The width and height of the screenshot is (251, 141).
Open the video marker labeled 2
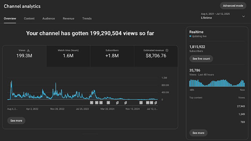point(141,103)
